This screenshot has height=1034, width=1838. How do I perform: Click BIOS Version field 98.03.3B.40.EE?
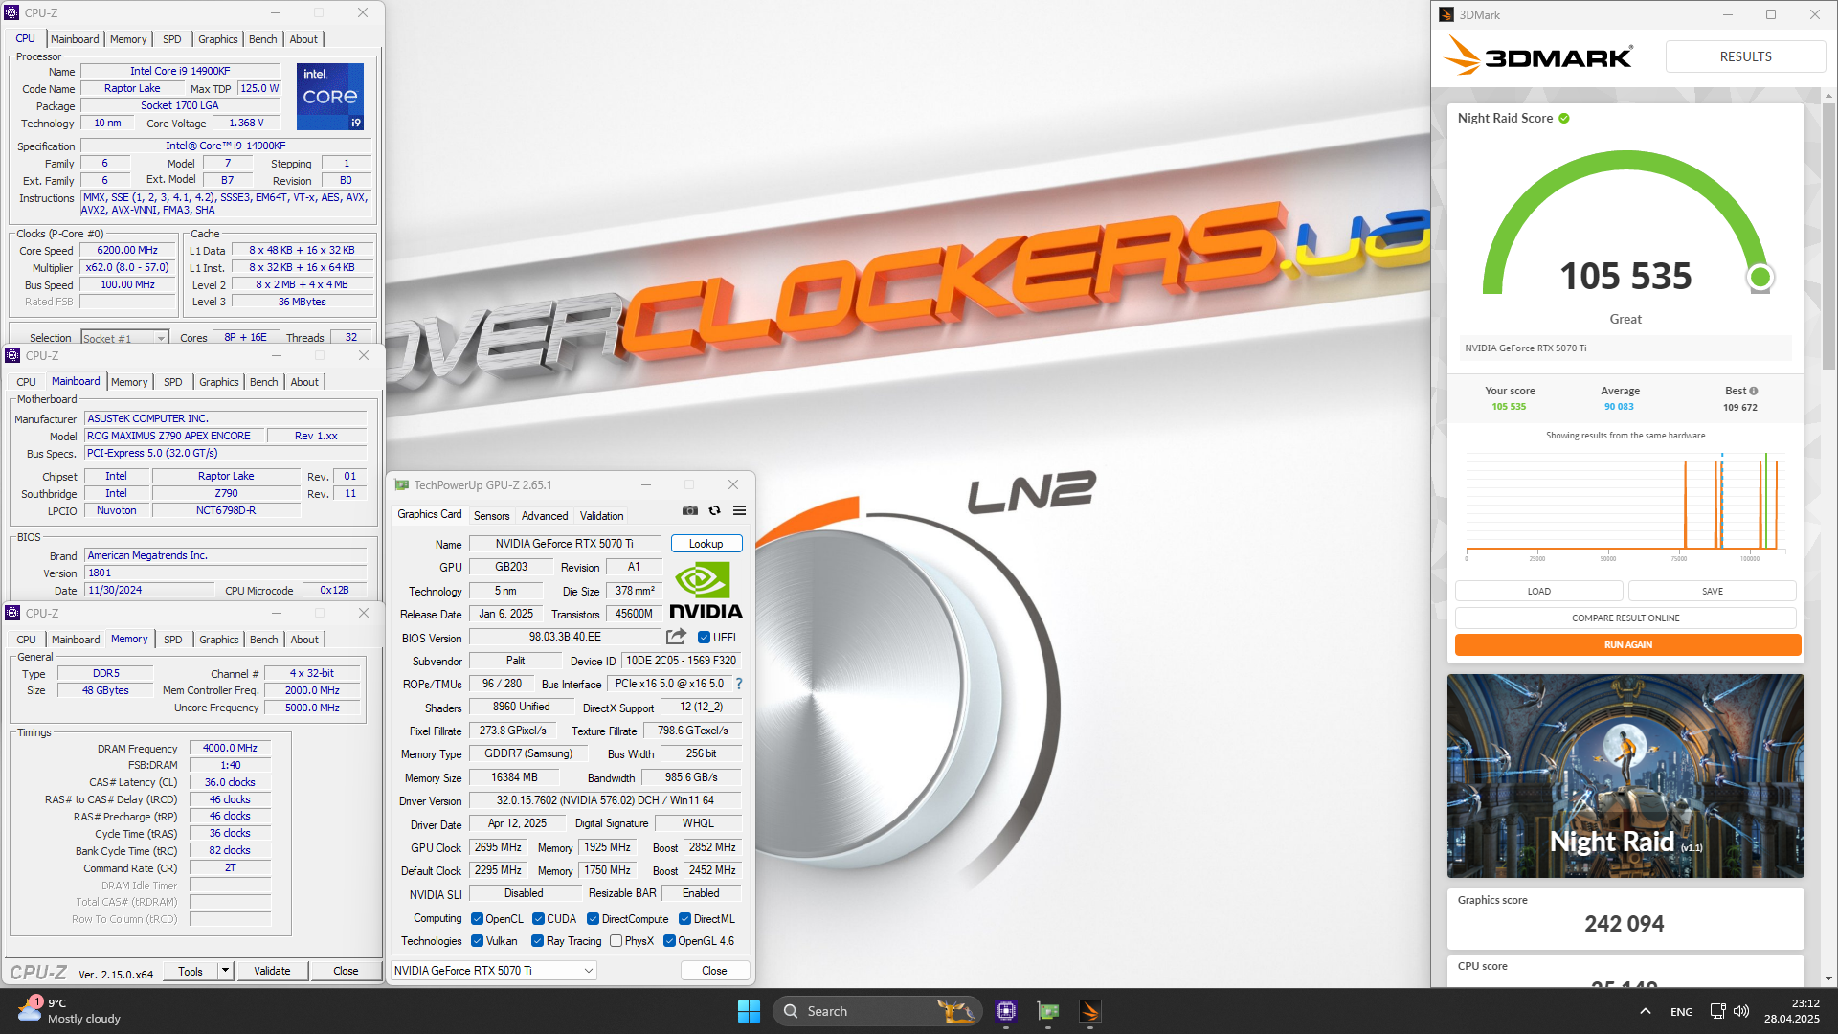pyautogui.click(x=565, y=637)
